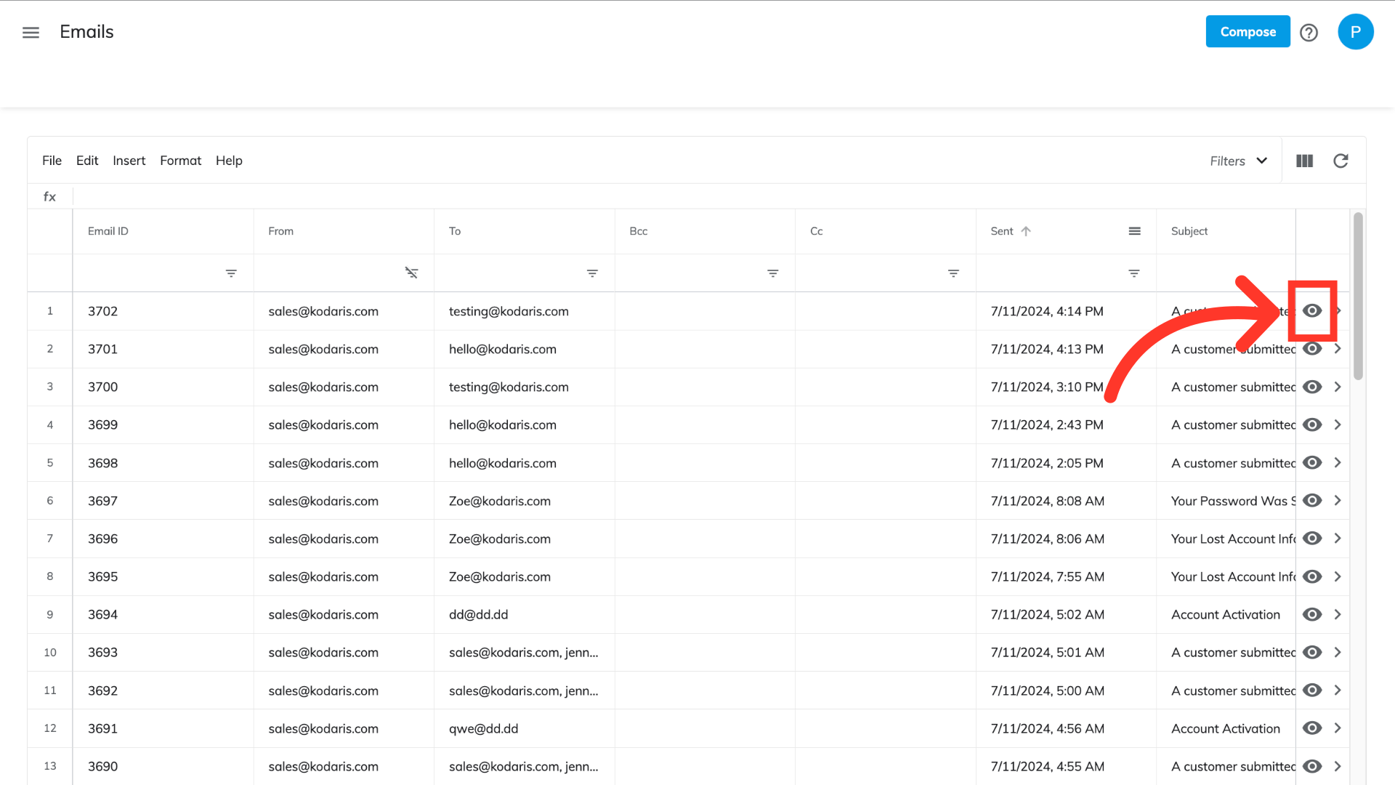Click the filter icon under Bcc column

[772, 273]
